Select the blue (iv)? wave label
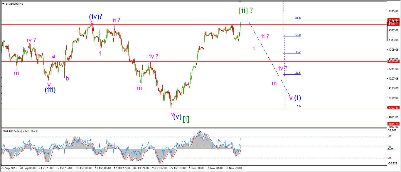Screen dimensions: 401x172 [96, 16]
